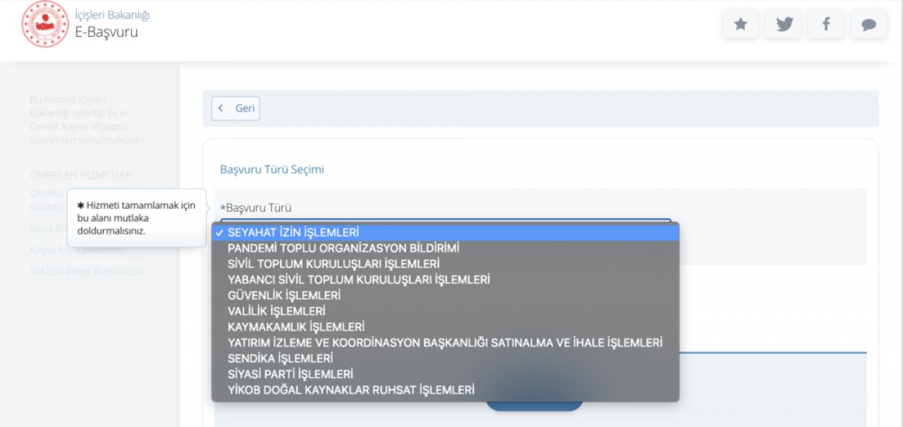Open the speech bubble feedback icon
Viewport: 903px width, 427px height.
[868, 25]
